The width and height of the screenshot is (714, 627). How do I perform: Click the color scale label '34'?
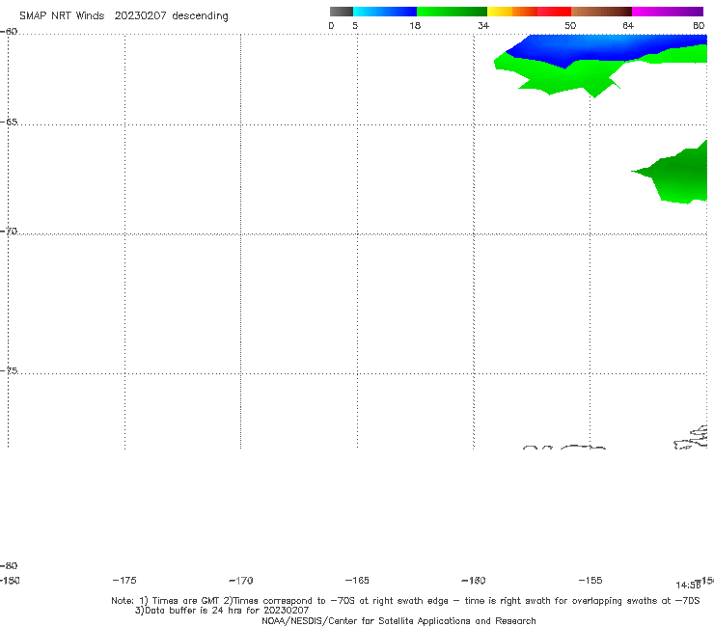pos(483,25)
